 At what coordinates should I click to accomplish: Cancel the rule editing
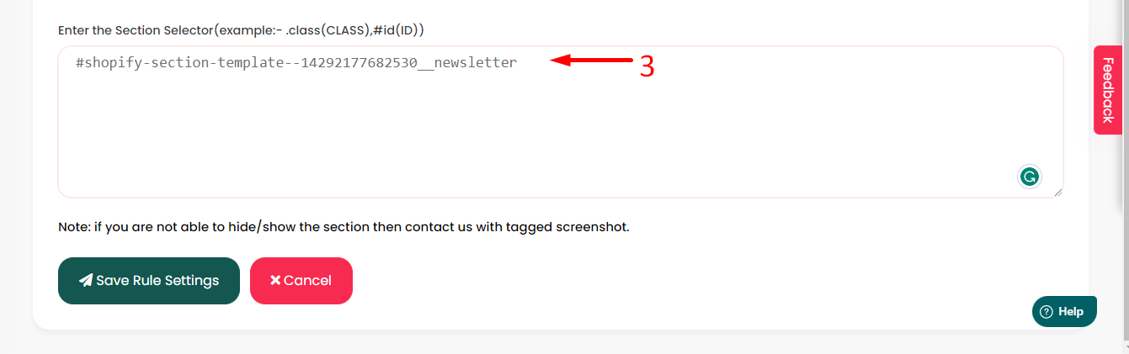[x=301, y=281]
